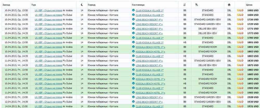Viewport: 260px width, 108px height.
Task: Open info icon for the 1684 USD row
Action: [133, 15]
